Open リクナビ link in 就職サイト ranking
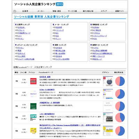Screen dimensions: 139x139 tap(96, 48)
